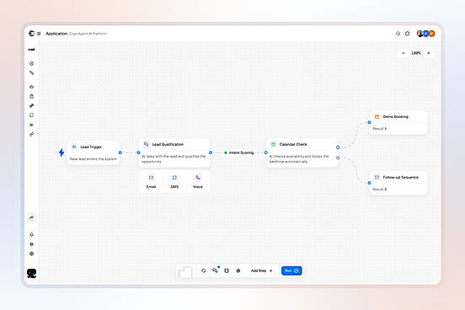
Task: Open the gear settings icon in the lower sidebar
Action: coord(31,254)
